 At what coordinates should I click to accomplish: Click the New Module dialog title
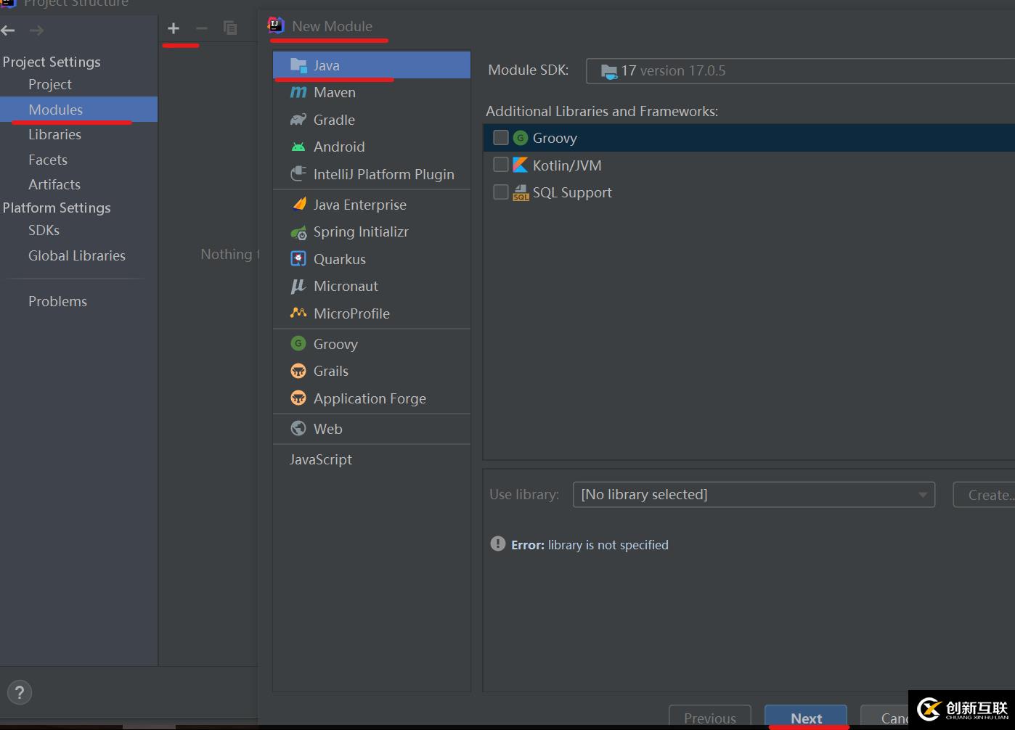coord(333,26)
